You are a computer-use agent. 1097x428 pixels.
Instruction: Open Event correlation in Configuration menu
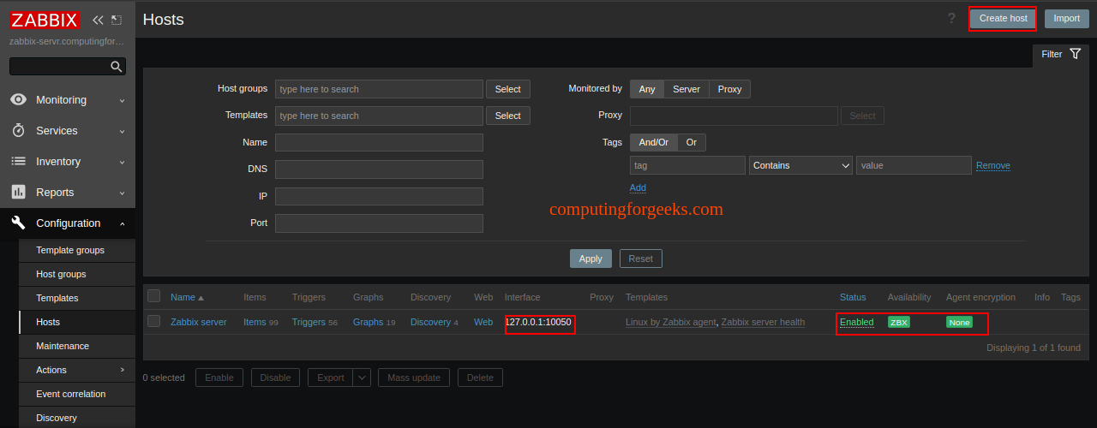(x=77, y=394)
